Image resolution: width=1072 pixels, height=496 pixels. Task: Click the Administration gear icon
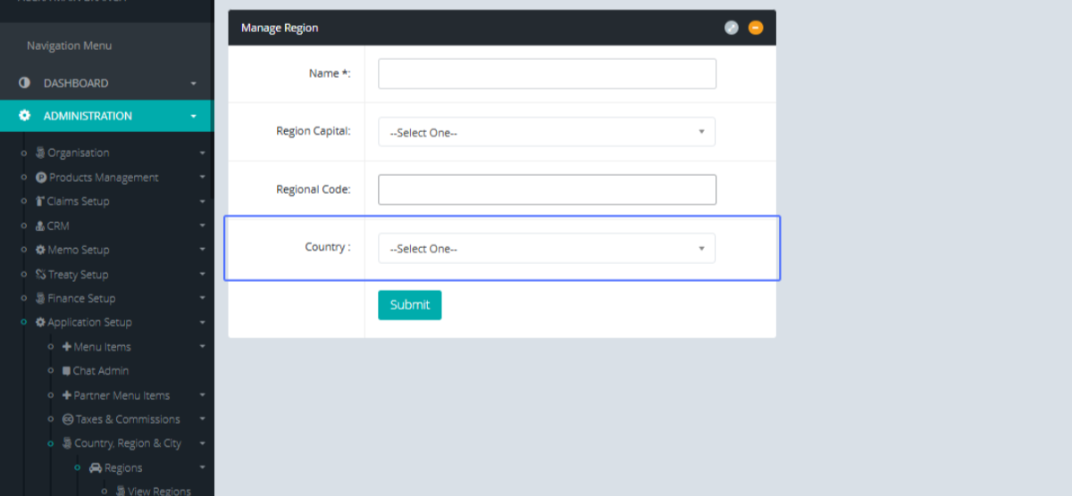tap(25, 116)
